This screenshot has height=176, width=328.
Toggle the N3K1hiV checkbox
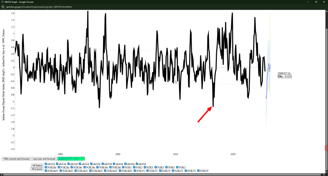(x=105, y=170)
